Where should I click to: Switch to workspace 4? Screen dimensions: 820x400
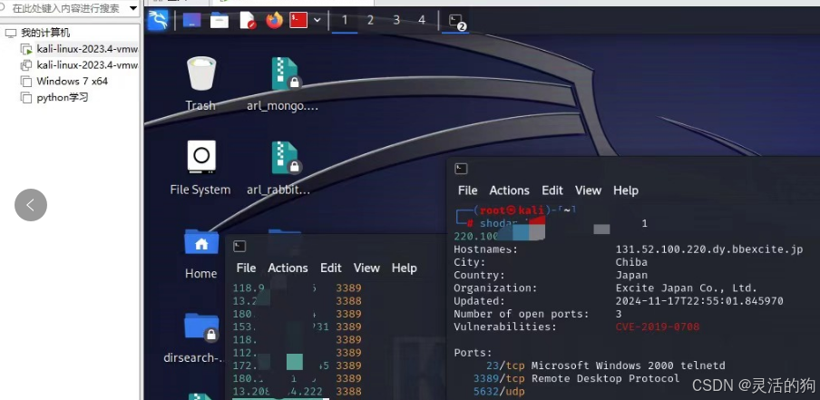click(x=422, y=20)
